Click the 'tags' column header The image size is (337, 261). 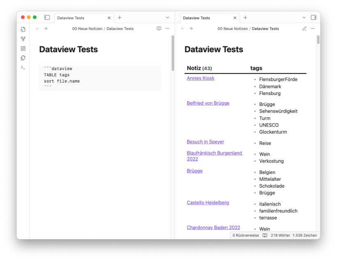(256, 68)
